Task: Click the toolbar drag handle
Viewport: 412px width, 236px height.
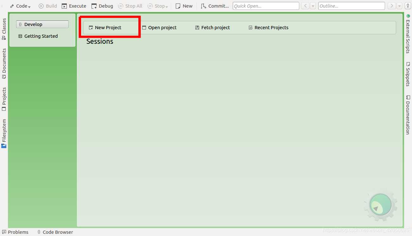Action: coord(2,6)
